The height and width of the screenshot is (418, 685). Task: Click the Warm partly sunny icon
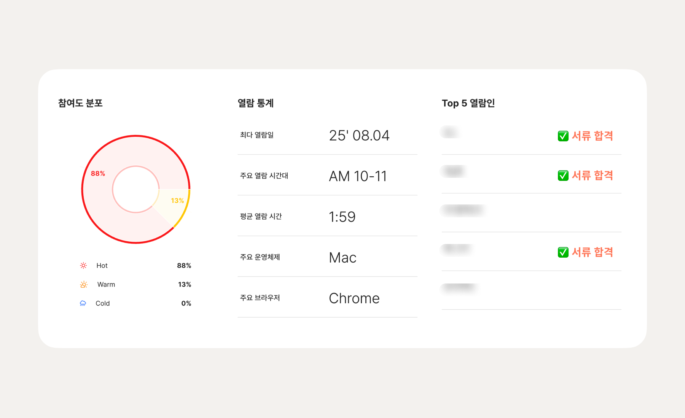84,285
